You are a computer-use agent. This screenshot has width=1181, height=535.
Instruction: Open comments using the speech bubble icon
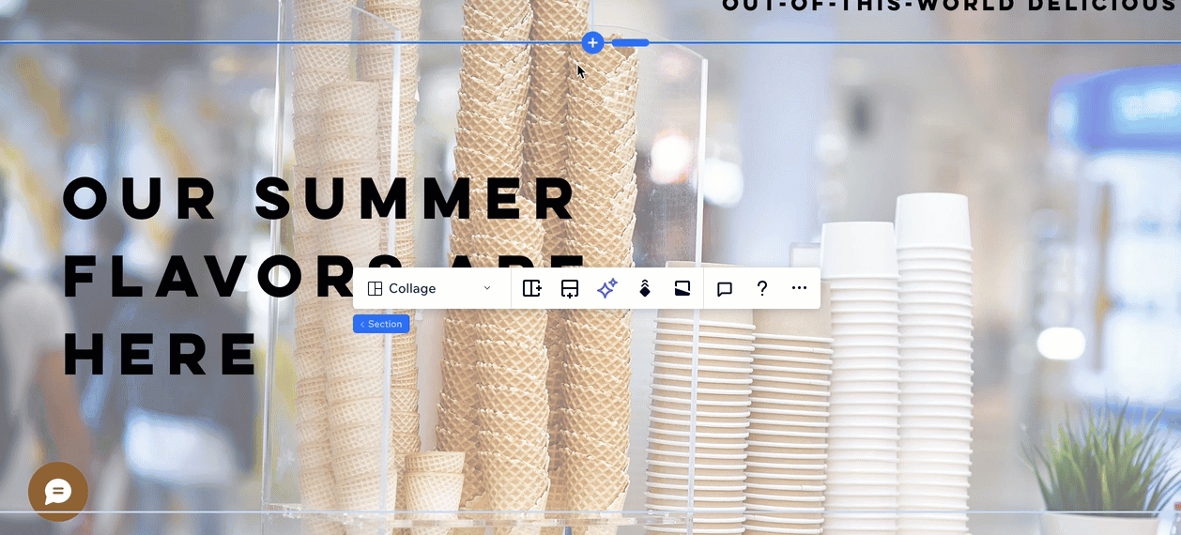(x=725, y=288)
